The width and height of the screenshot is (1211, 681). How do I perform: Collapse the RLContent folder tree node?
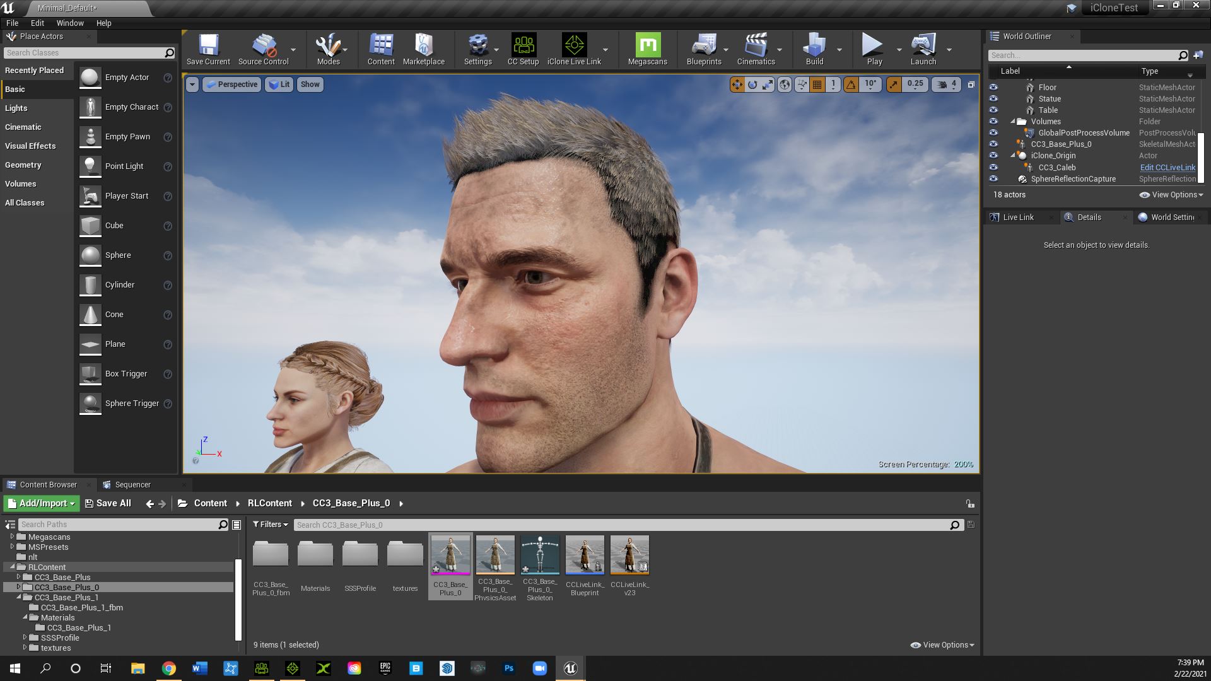(13, 567)
